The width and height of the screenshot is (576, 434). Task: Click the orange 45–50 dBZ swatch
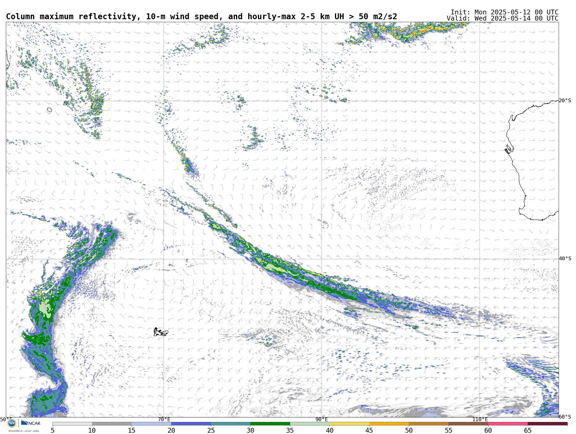pos(389,424)
